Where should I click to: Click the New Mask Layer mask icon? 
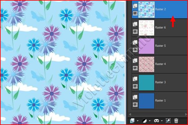pyautogui.click(x=157, y=121)
